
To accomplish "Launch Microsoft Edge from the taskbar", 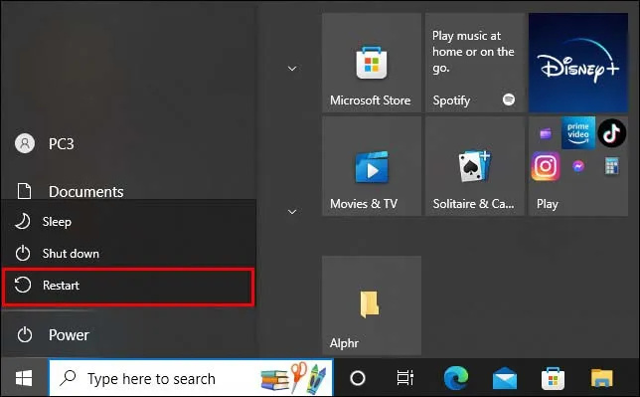I will [x=456, y=378].
